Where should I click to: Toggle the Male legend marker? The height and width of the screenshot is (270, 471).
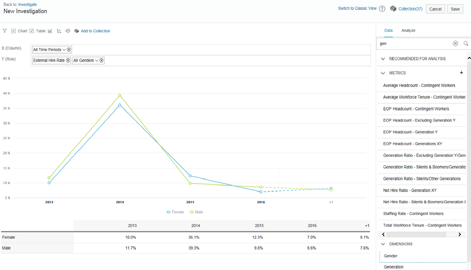coord(192,212)
